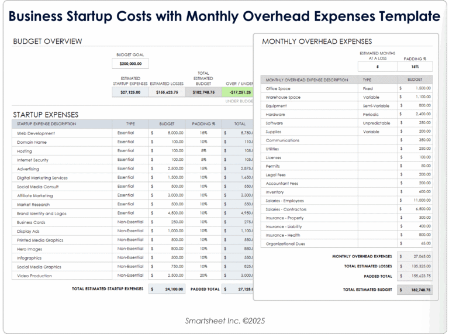Select the Monthly Overhead Expenses total 27,065.00

pyautogui.click(x=415, y=256)
